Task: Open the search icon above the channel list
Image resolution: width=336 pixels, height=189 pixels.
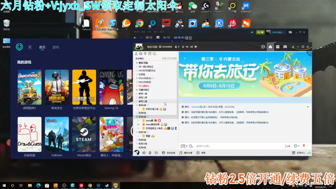Action: pos(154,54)
